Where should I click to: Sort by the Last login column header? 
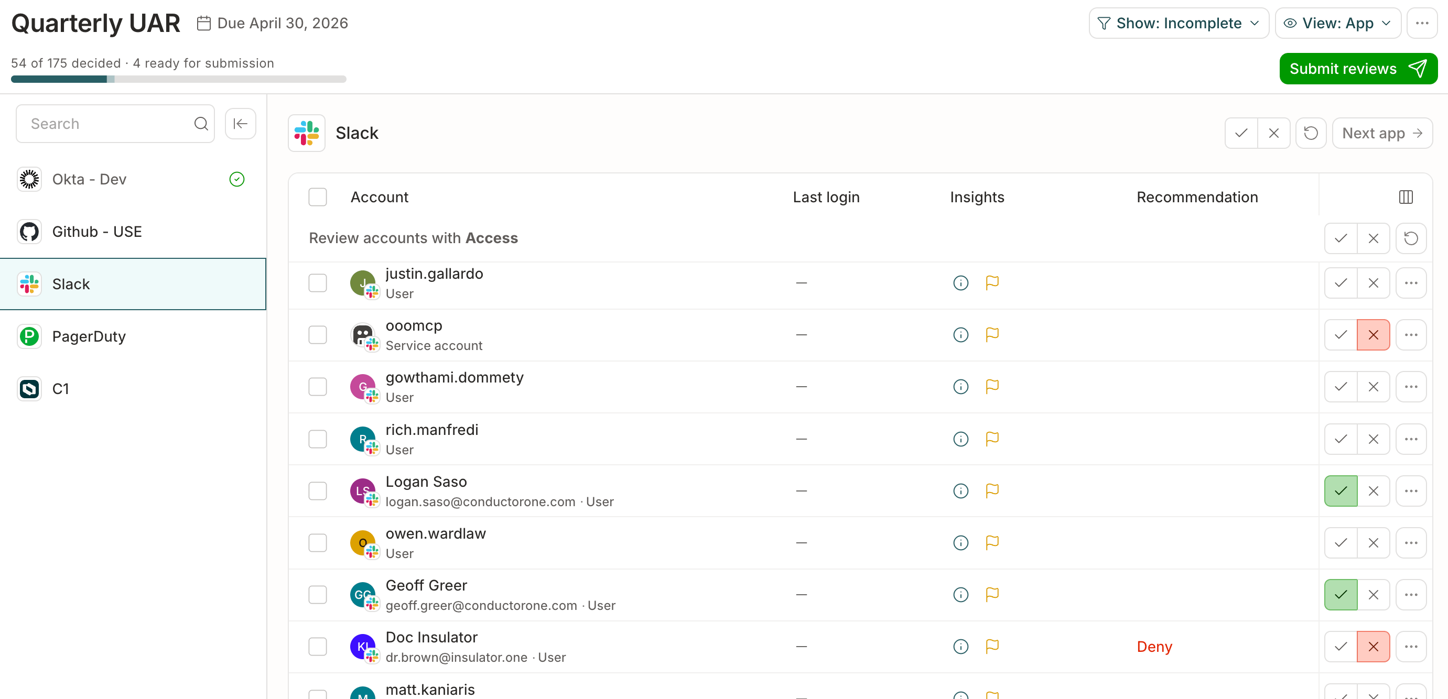pyautogui.click(x=826, y=197)
